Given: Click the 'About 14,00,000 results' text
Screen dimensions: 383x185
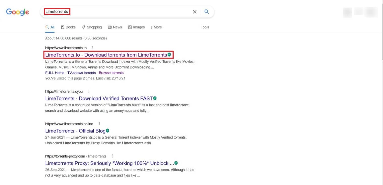Looking at the screenshot, I should point(76,38).
